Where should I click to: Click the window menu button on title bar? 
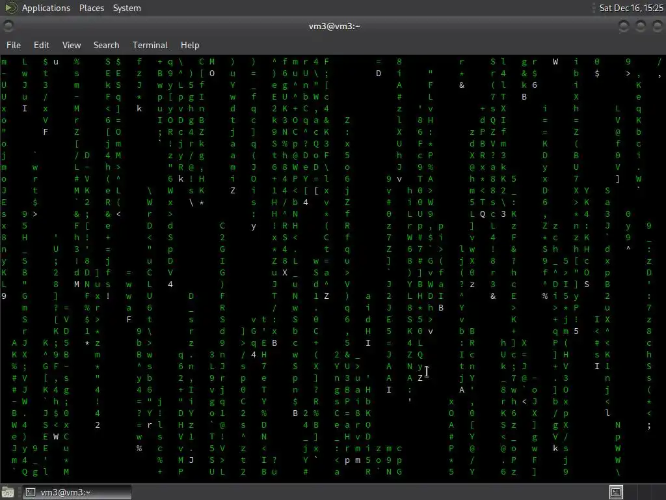point(8,26)
